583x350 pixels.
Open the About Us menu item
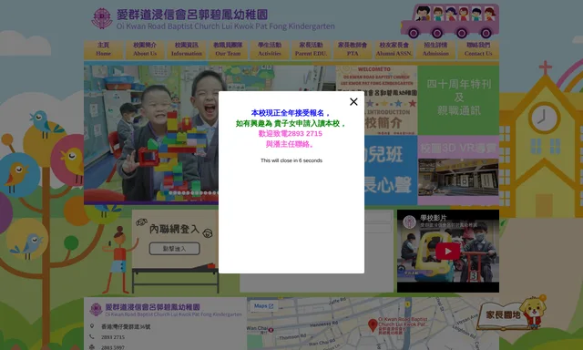tap(145, 49)
